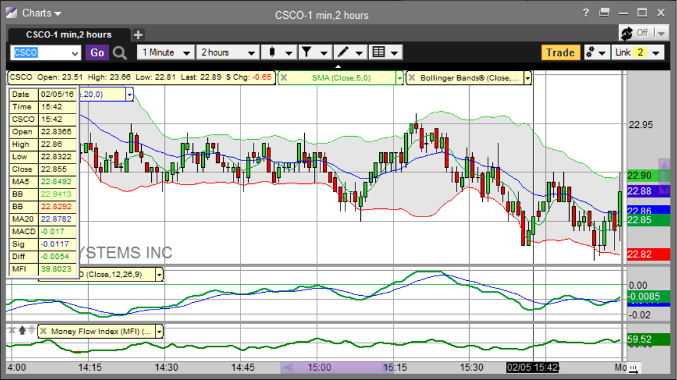Viewport: 677px width, 380px height.
Task: Expand Money Flow Index study options
Action: (x=159, y=331)
